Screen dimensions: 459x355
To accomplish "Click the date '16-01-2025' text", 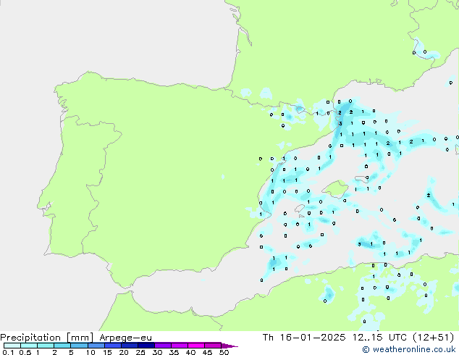I will click(x=312, y=338).
